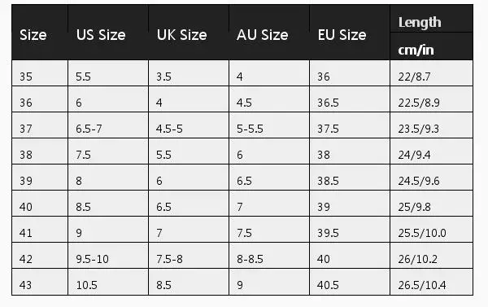
Task: Click the cm/in header cell
Action: [431, 46]
